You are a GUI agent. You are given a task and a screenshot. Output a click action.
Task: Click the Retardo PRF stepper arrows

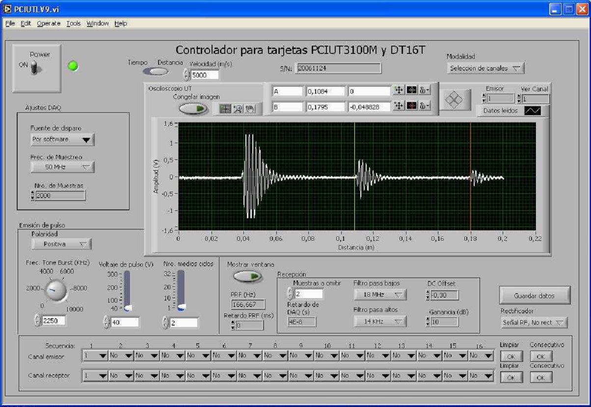click(x=233, y=325)
